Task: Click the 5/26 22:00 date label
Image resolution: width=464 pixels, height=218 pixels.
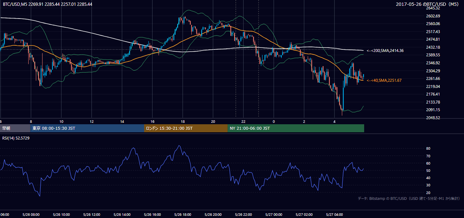Action: pyautogui.click(x=243, y=215)
